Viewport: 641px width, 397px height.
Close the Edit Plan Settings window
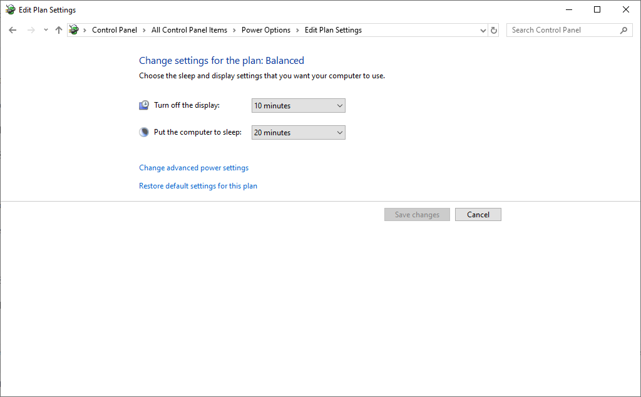pyautogui.click(x=626, y=9)
